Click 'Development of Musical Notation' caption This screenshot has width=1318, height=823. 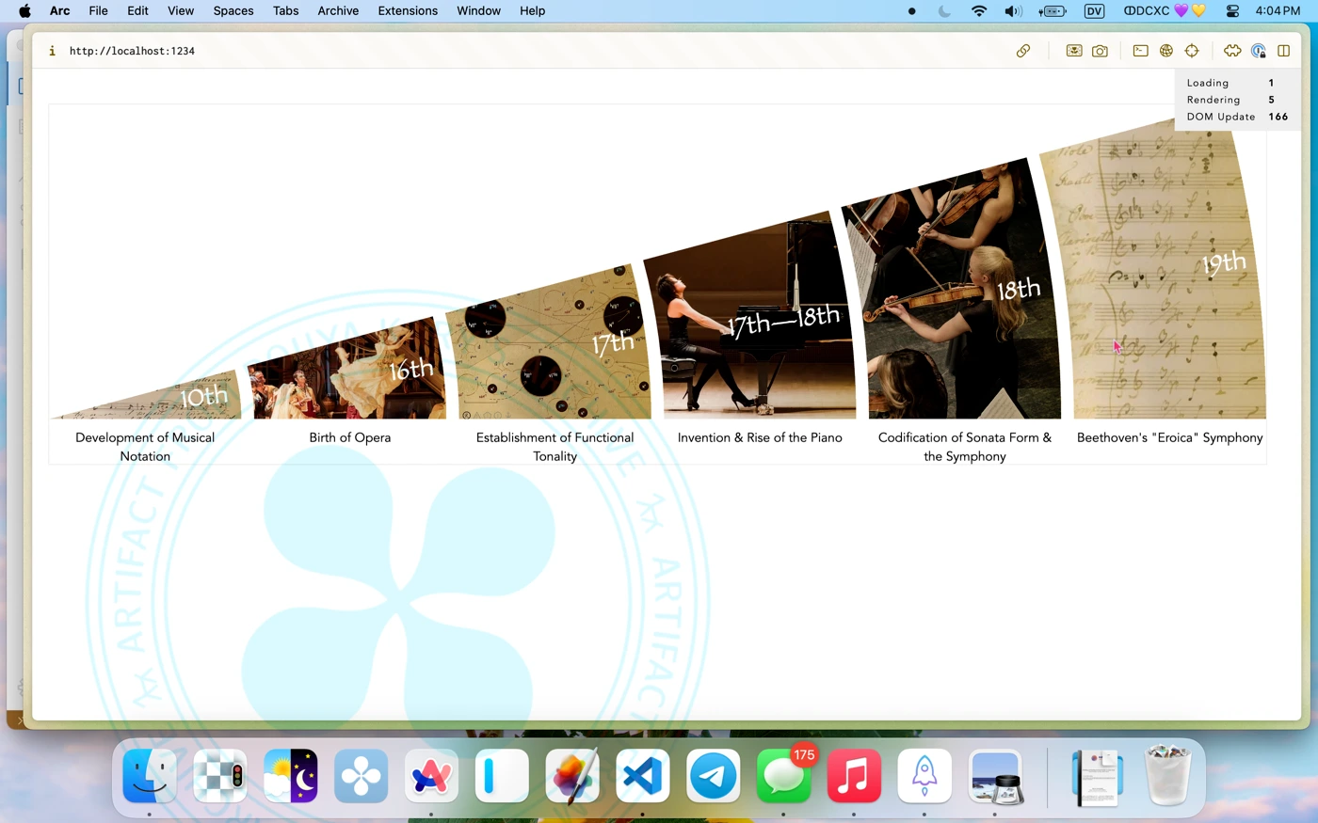click(x=145, y=447)
